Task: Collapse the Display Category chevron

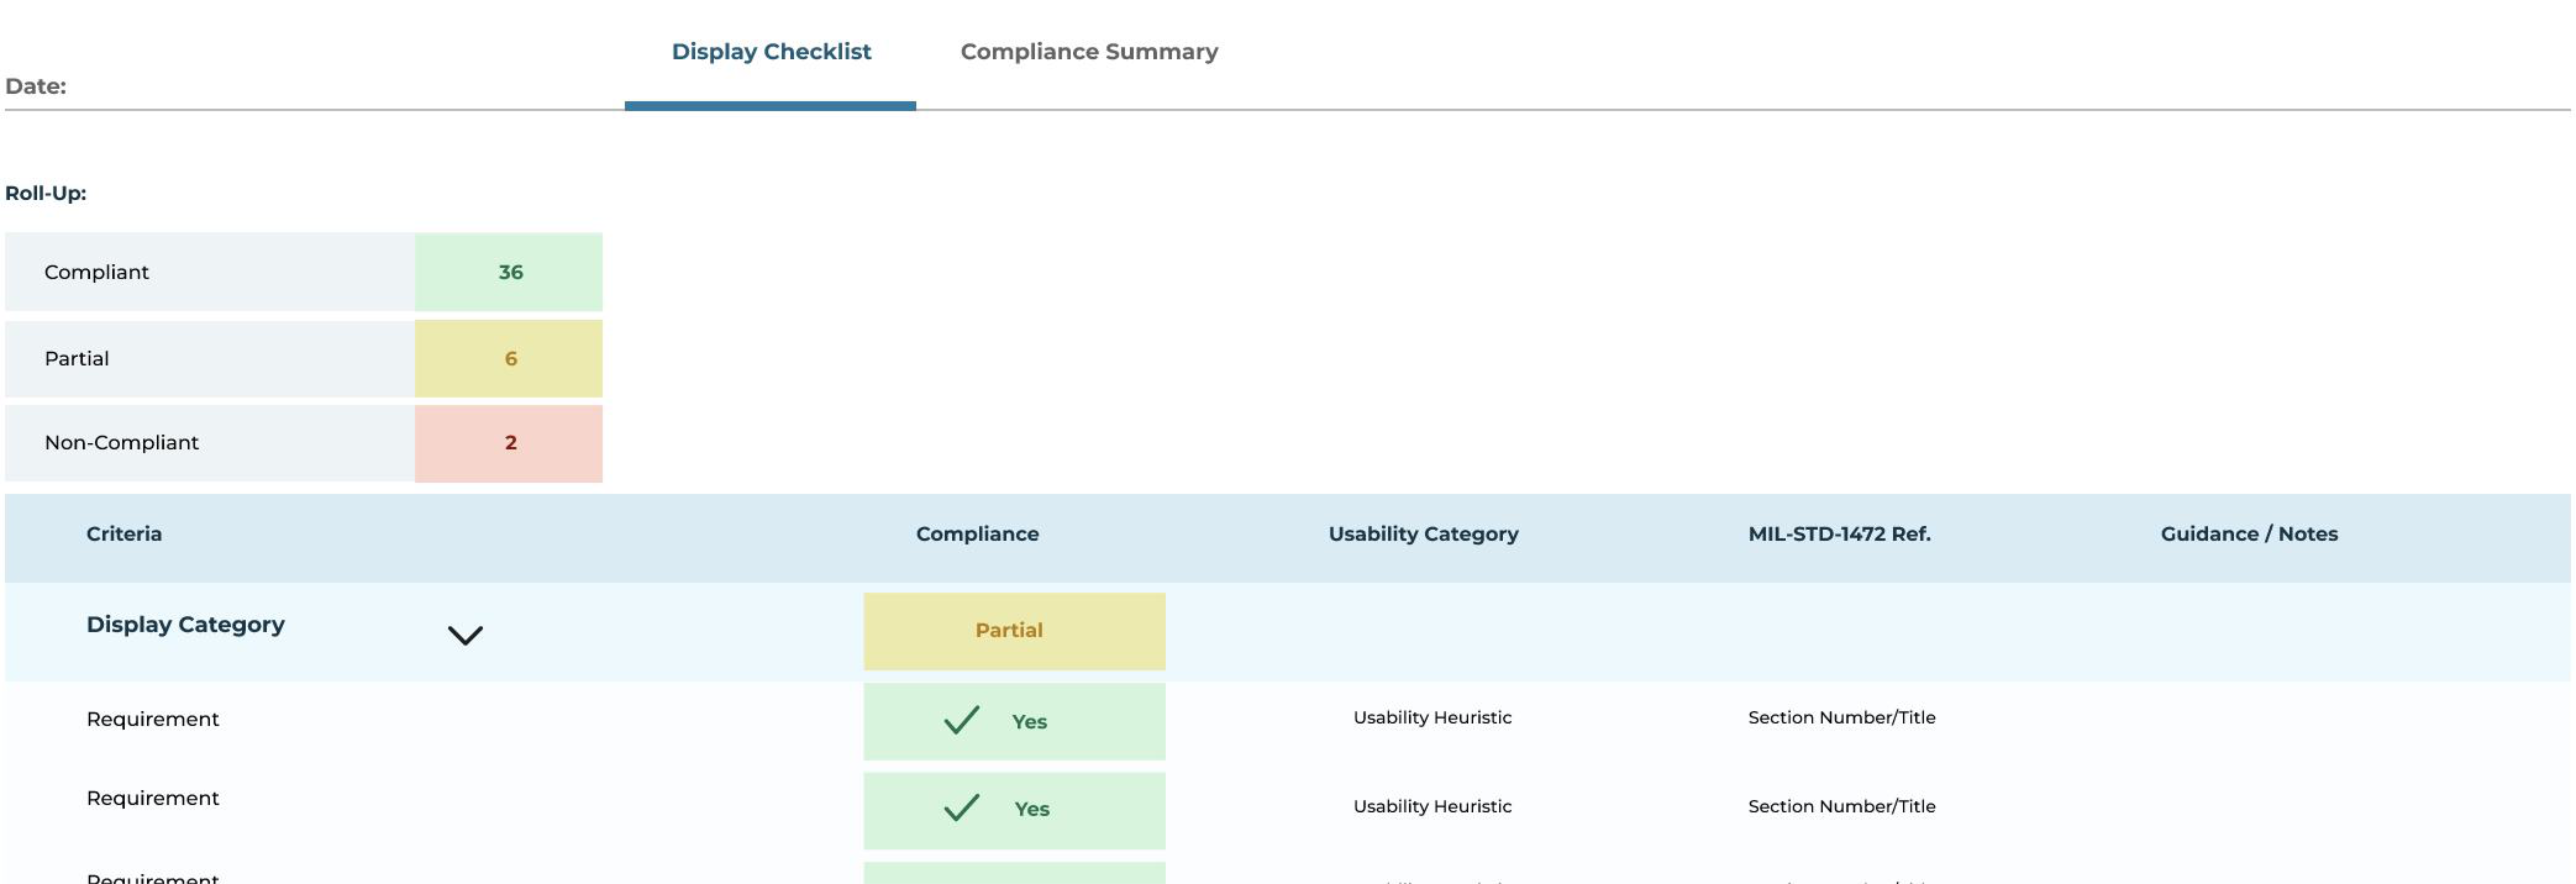Action: (465, 635)
